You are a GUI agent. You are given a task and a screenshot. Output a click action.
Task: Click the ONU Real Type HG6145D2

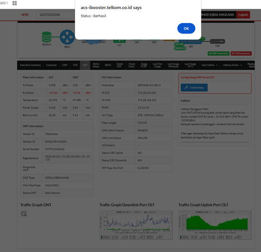[x=52, y=185]
